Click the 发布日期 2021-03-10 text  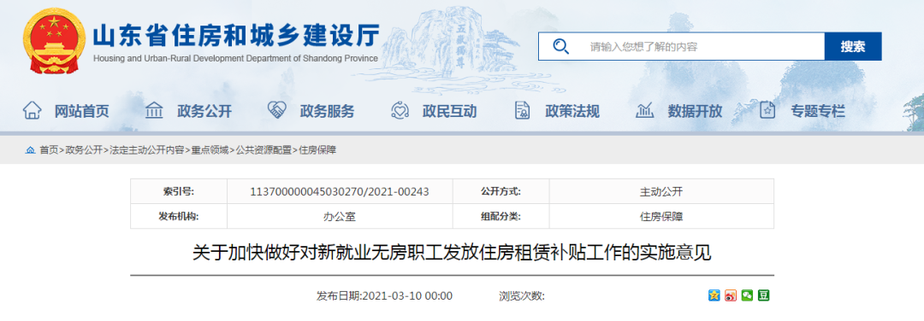[x=384, y=295]
